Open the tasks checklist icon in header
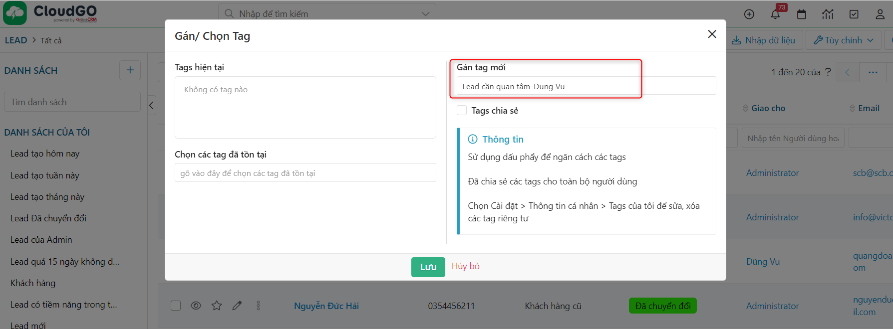893x329 pixels. 854,14
